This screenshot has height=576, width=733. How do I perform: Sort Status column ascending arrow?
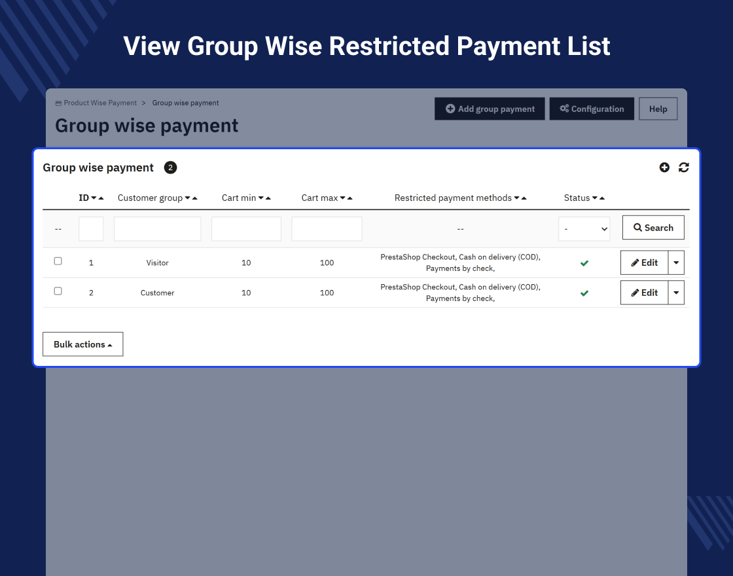(x=602, y=198)
